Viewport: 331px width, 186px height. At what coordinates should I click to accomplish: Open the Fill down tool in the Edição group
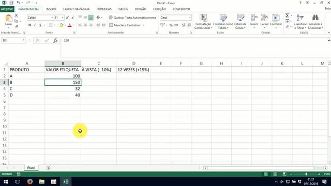pyautogui.click(x=288, y=21)
